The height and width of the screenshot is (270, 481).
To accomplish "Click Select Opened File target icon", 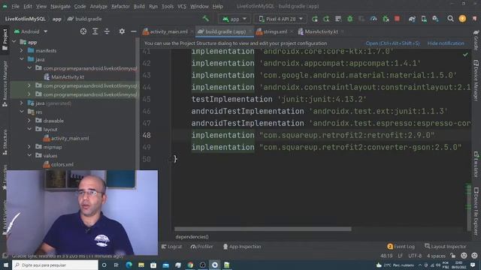I will pos(83,31).
